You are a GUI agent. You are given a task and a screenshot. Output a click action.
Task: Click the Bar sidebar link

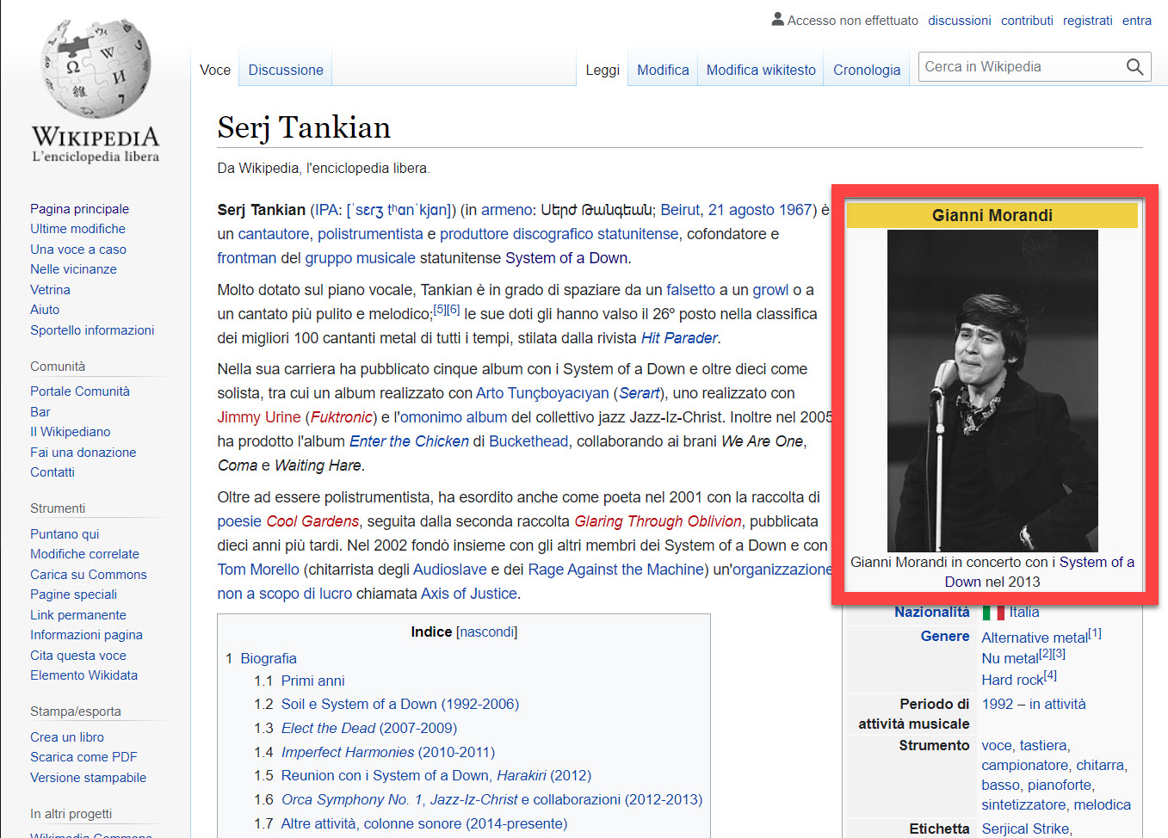point(40,412)
